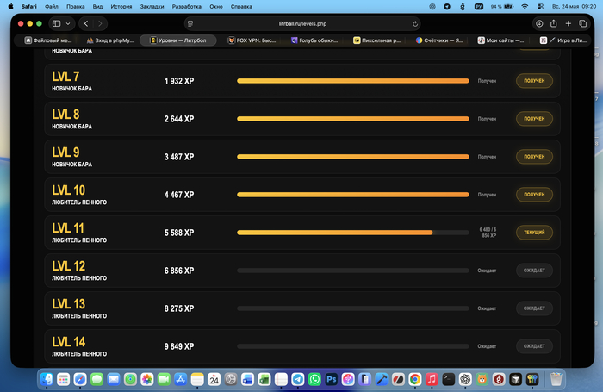Open ChatGPT from the Dock
Screen dimensions: 603x392
[465, 379]
